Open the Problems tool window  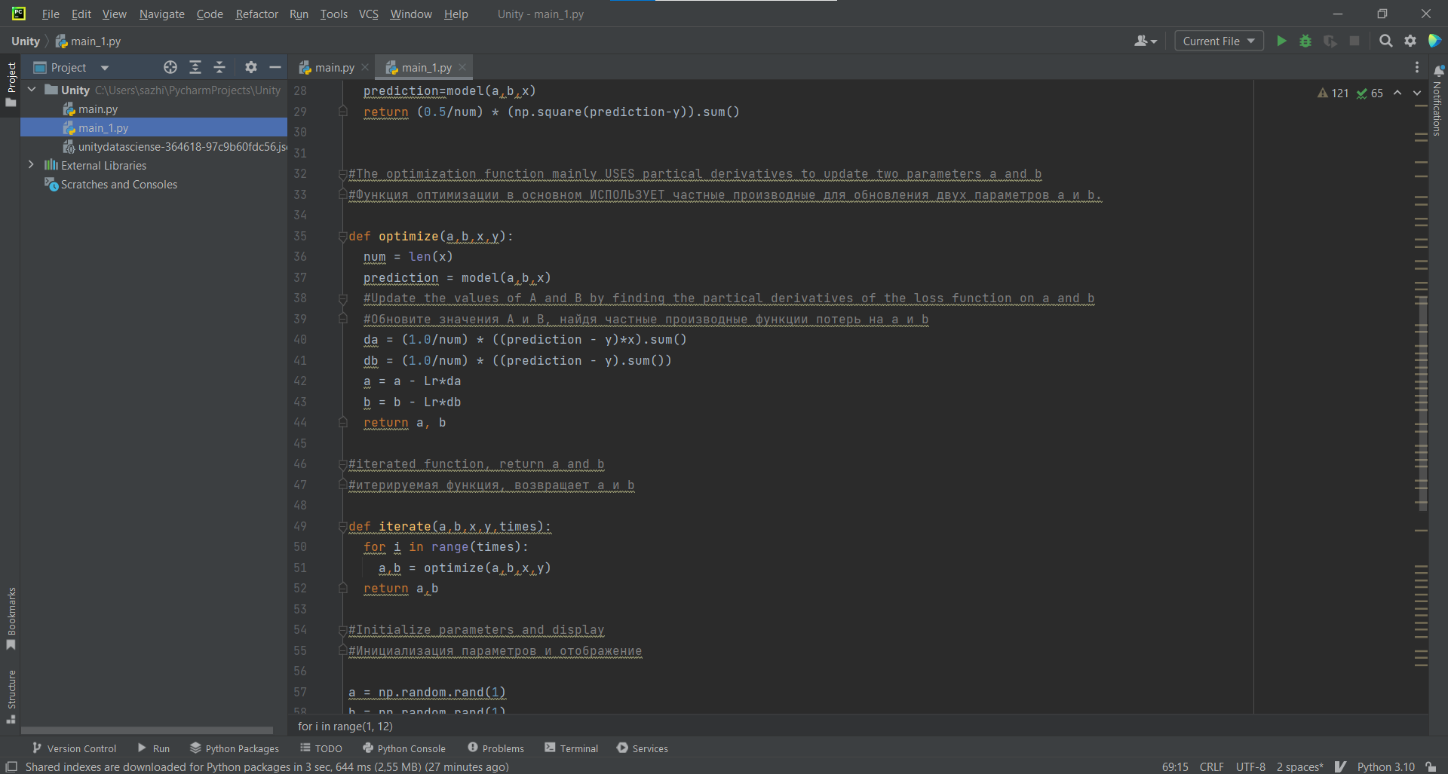click(495, 748)
